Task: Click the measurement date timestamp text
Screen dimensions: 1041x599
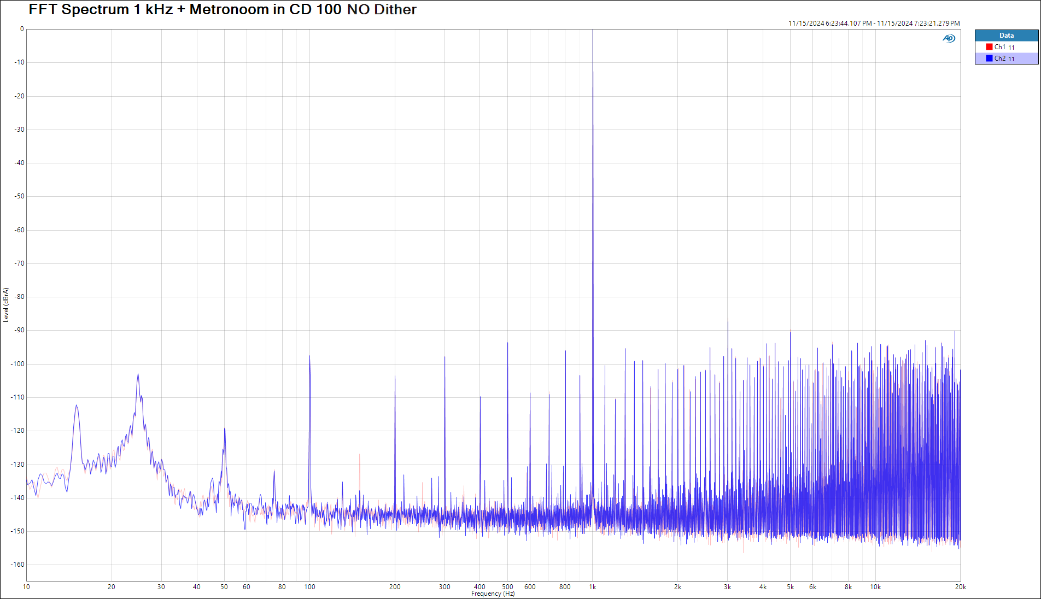Action: pos(873,24)
